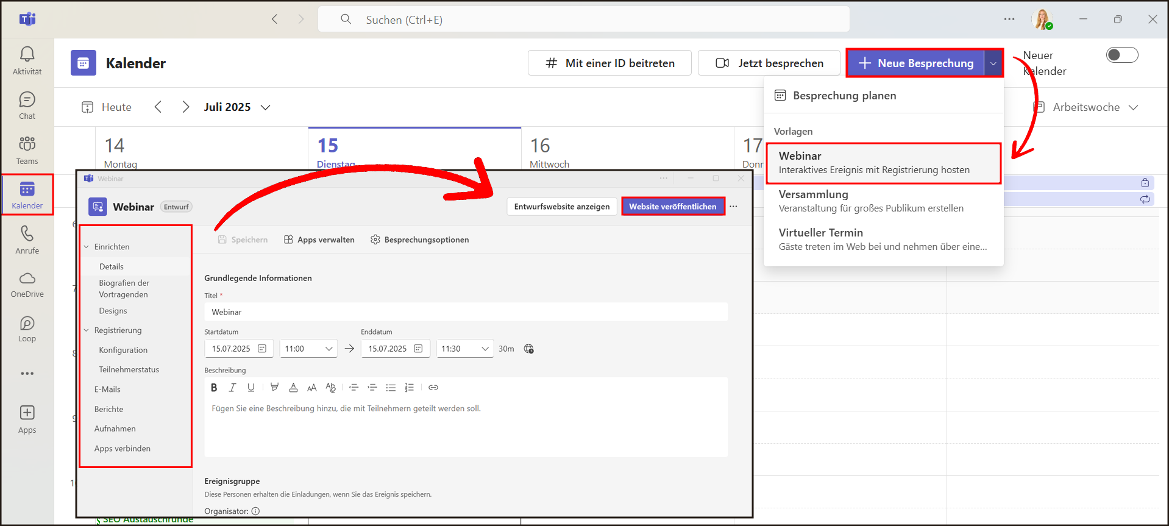The image size is (1169, 526).
Task: Apply italic formatting in description editor
Action: (232, 388)
